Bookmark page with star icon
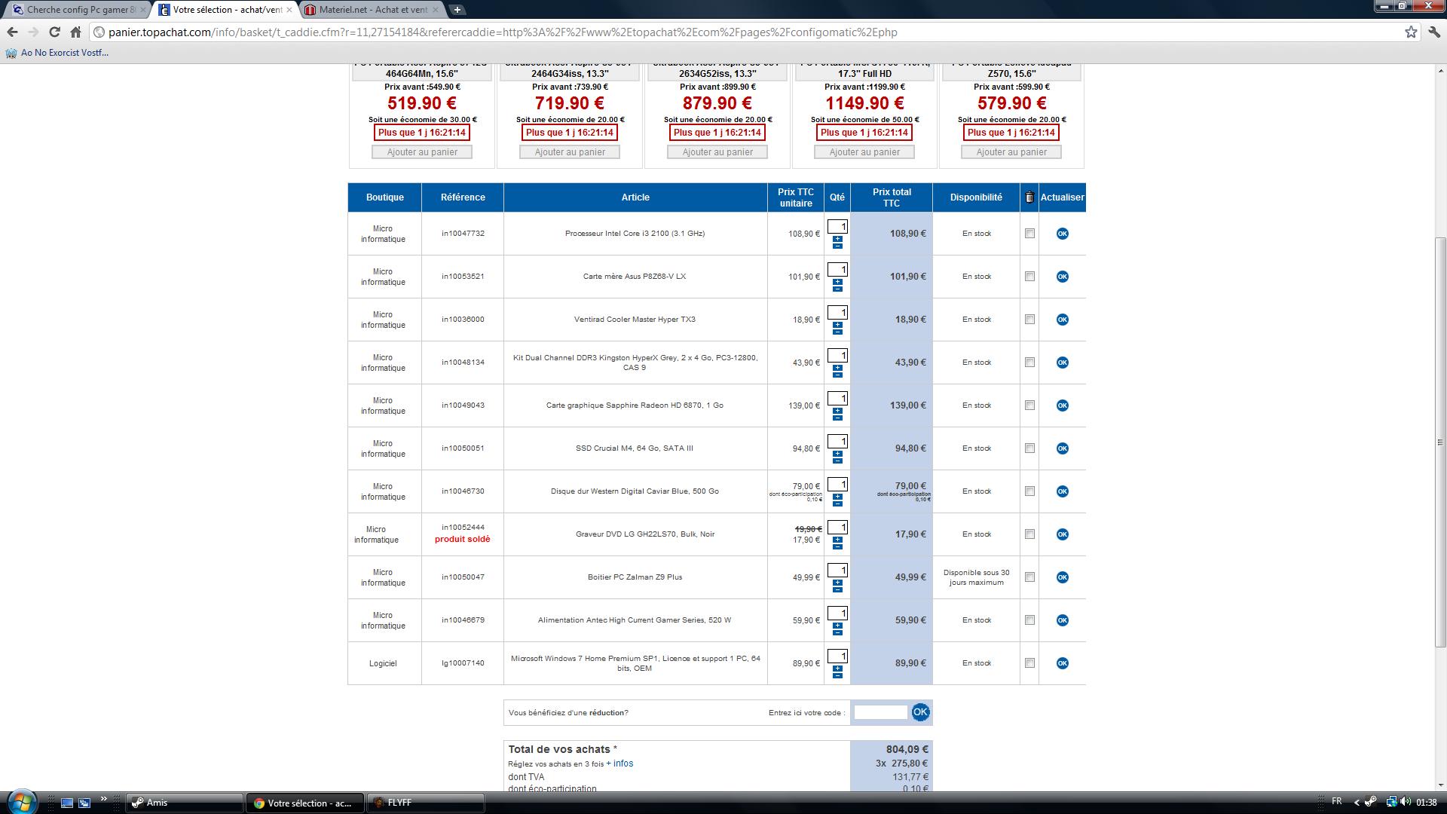 [x=1411, y=32]
